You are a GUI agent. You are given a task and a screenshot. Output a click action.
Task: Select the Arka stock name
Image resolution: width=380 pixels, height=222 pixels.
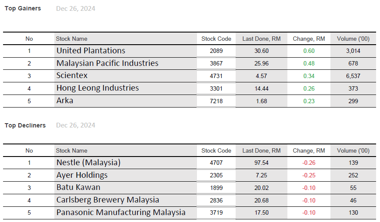tap(65, 101)
